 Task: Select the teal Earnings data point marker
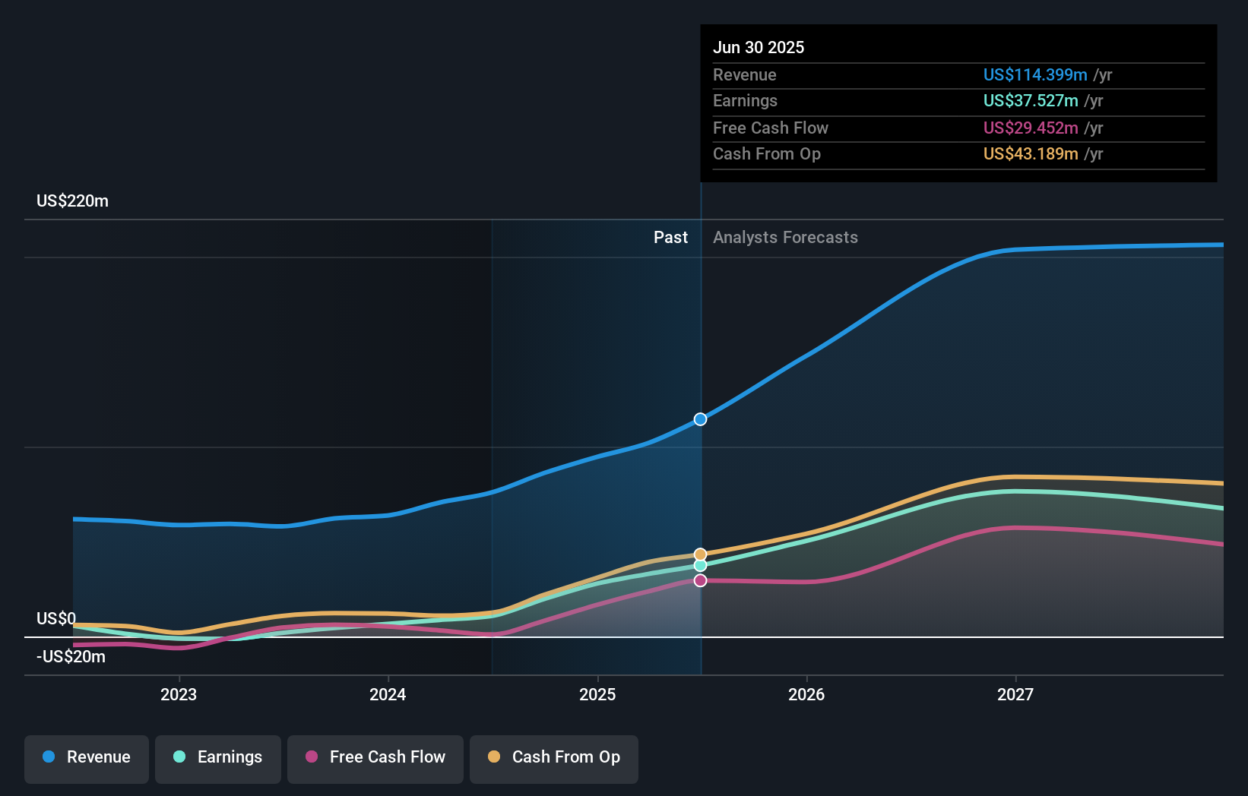tap(700, 566)
